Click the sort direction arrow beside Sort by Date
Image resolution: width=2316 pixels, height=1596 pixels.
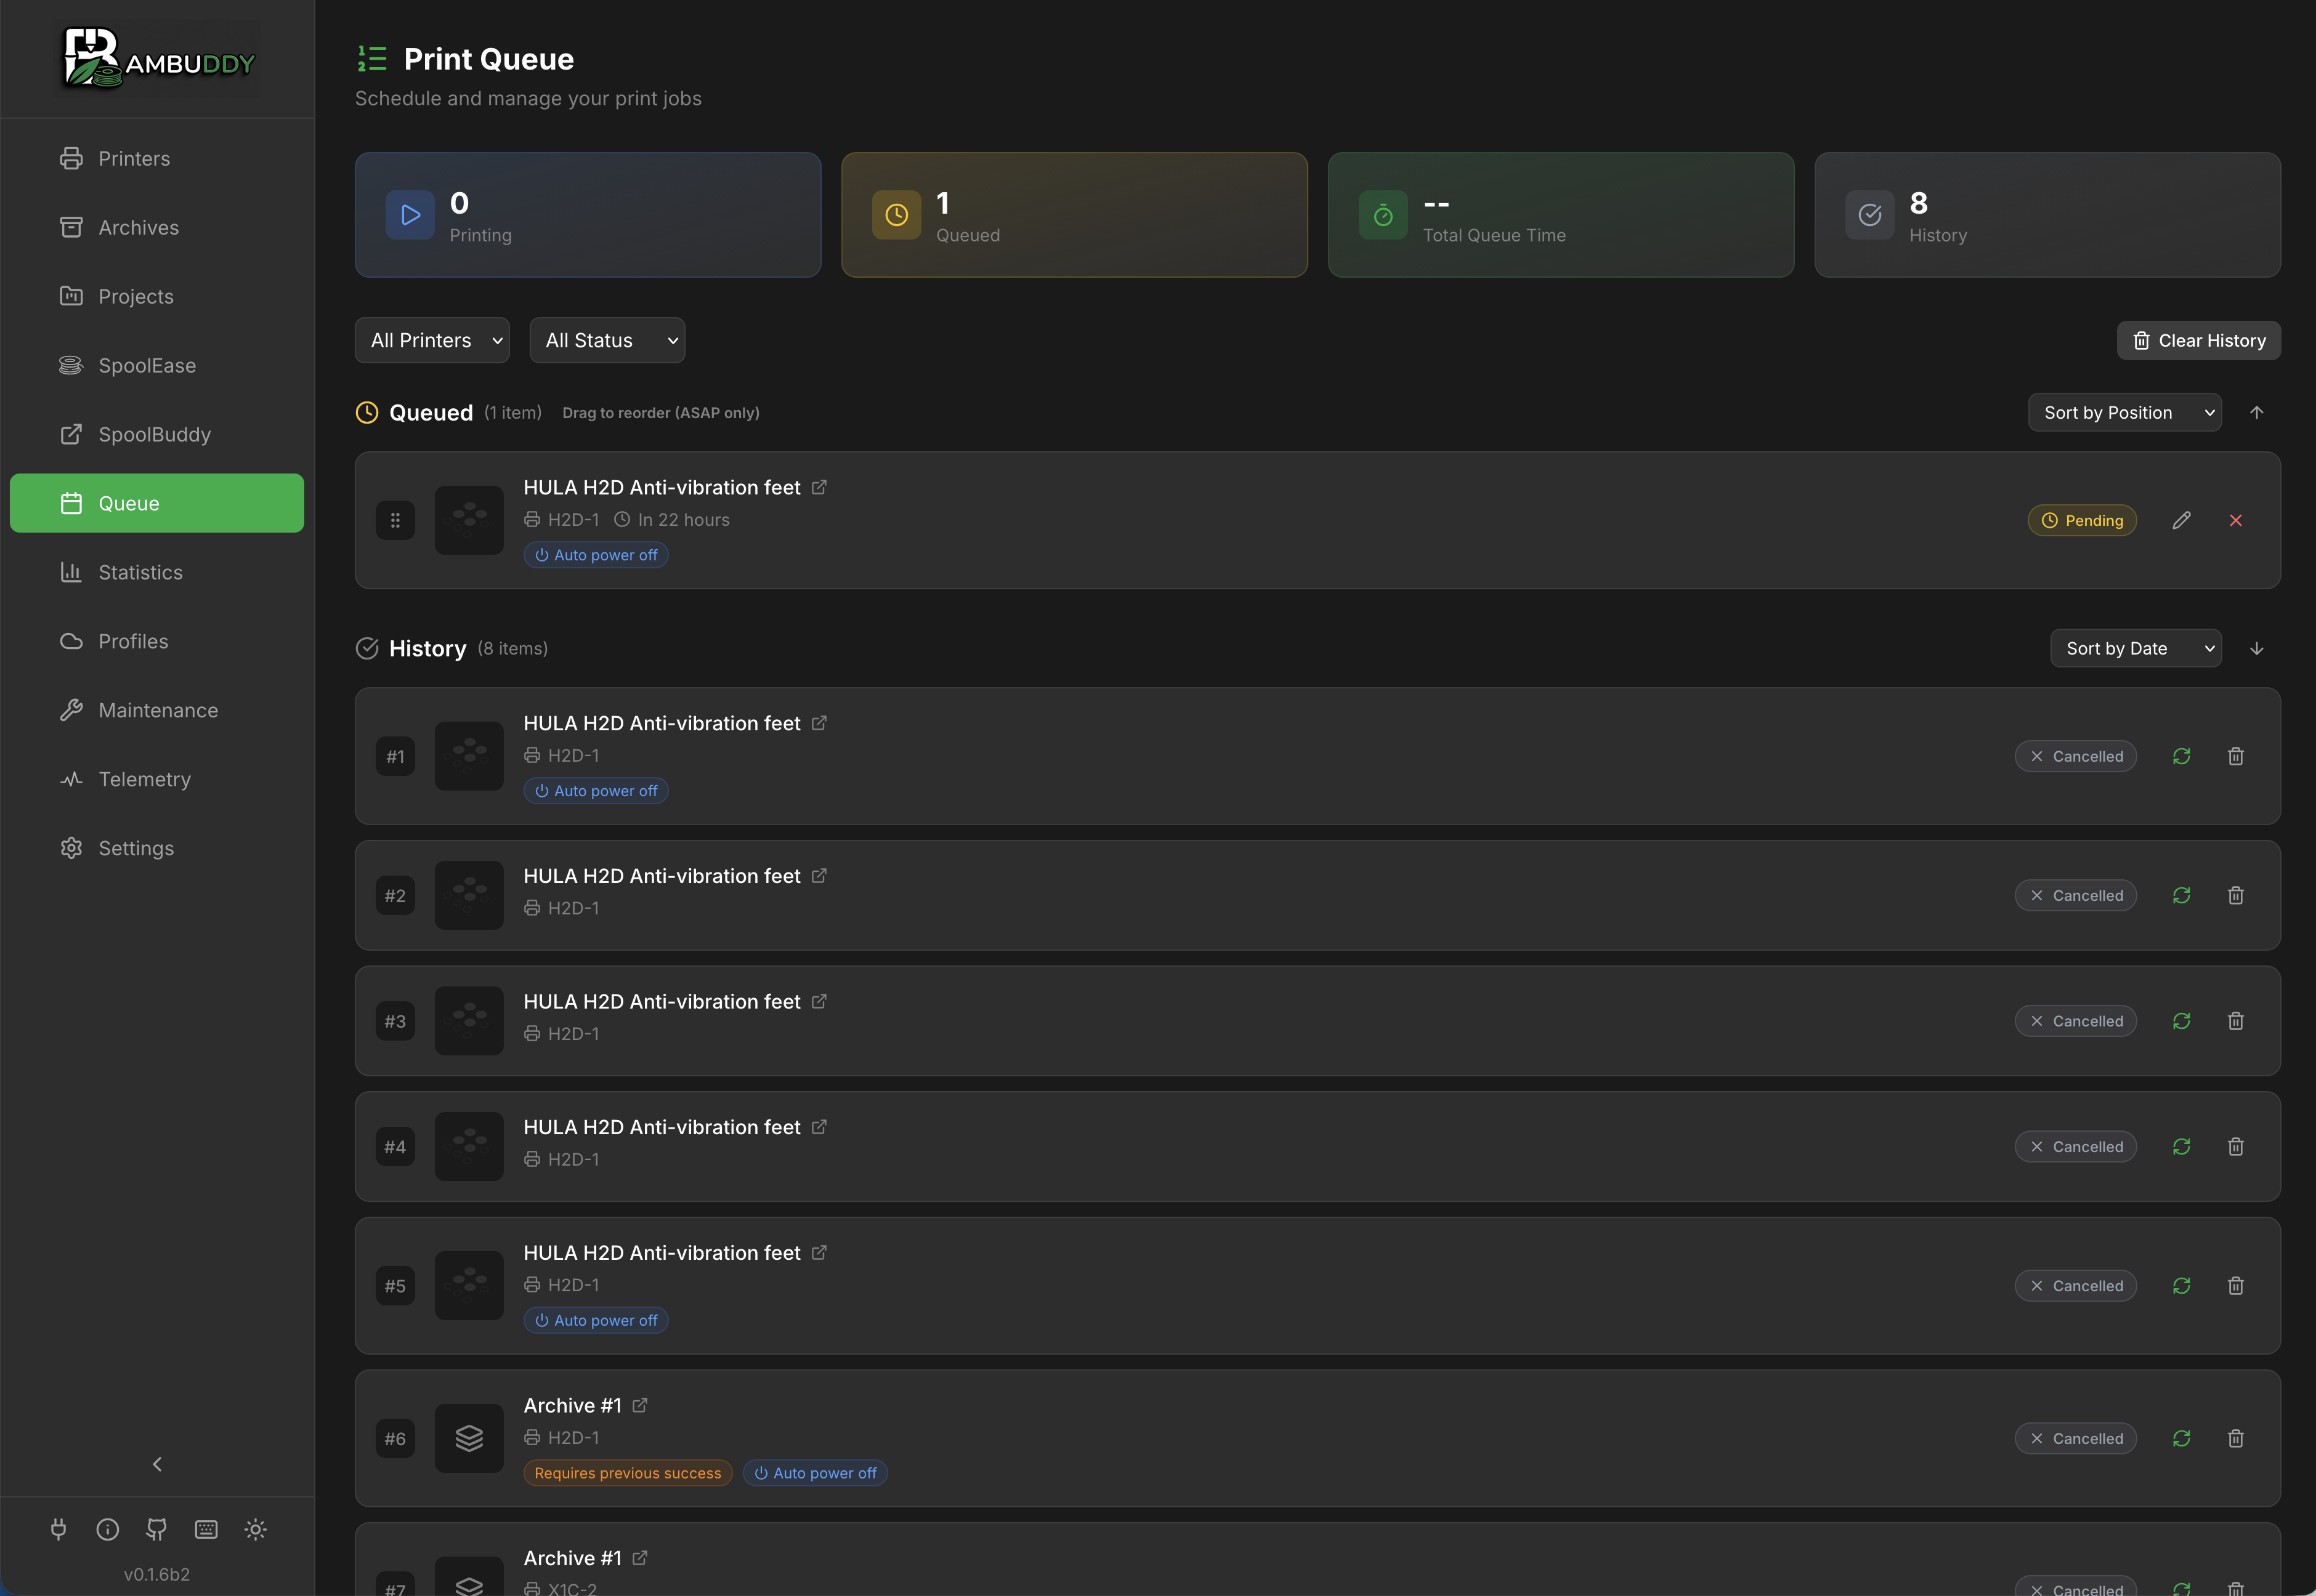[2258, 648]
